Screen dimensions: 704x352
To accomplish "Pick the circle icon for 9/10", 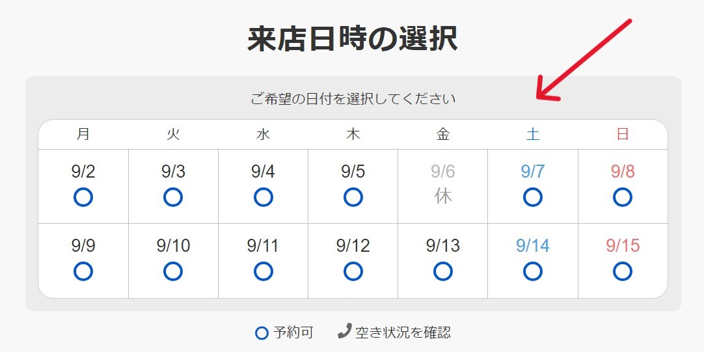I will coord(173,271).
